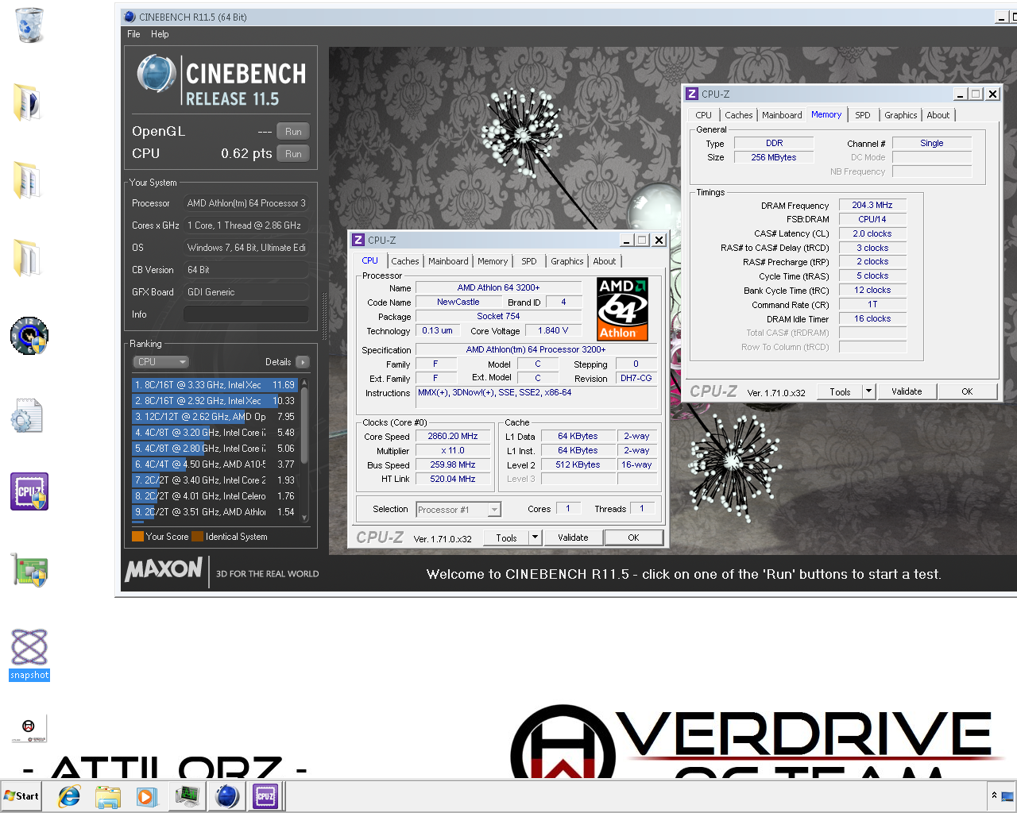Click Validate in the CPU-Z CPU window
1017x813 pixels.
(x=573, y=538)
